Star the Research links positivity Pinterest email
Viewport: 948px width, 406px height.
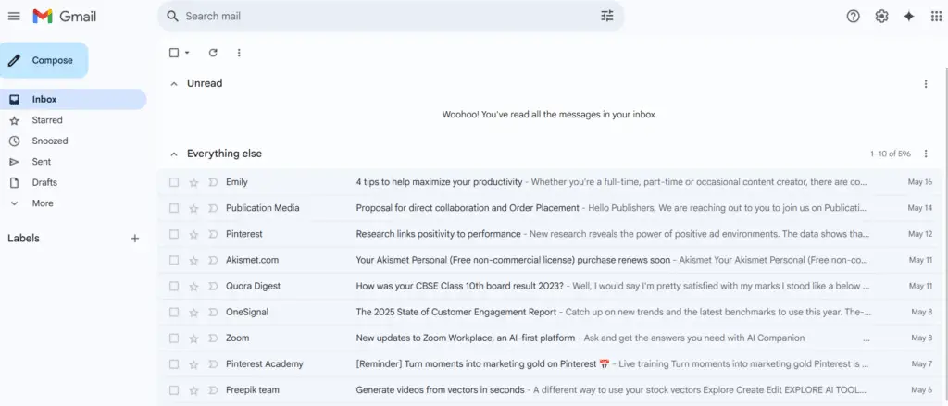coord(193,234)
